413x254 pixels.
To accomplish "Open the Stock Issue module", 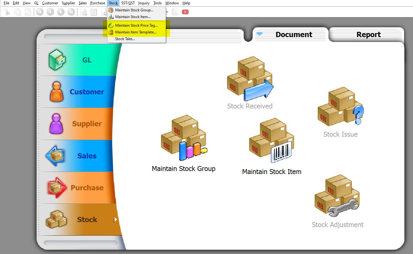I will tap(340, 106).
